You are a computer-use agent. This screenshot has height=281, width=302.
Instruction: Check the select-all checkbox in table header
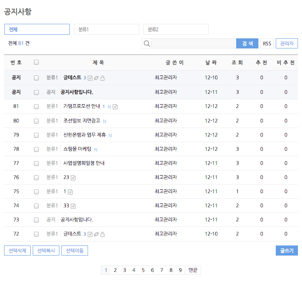pos(36,63)
